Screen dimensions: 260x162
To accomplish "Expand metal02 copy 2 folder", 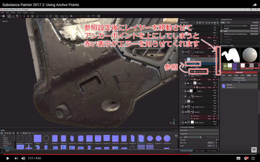I will [186, 107].
